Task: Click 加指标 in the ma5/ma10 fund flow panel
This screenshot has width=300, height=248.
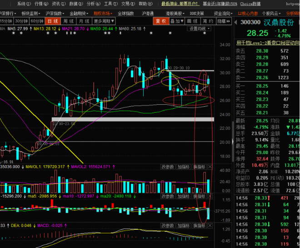Action: 184,196
